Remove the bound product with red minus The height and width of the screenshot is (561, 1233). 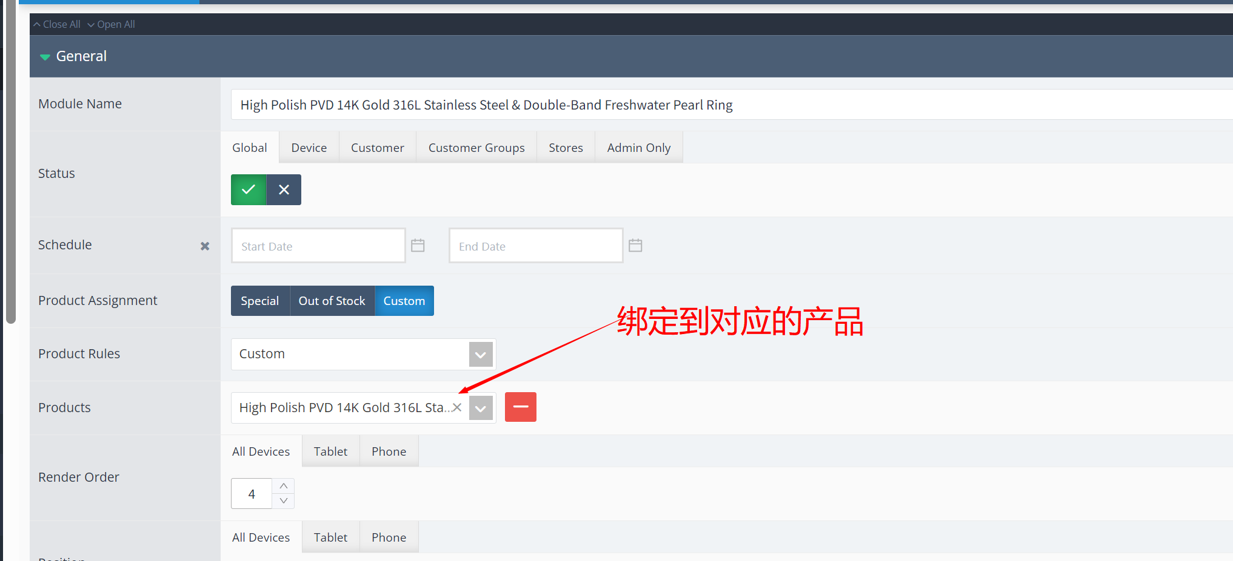tap(520, 407)
